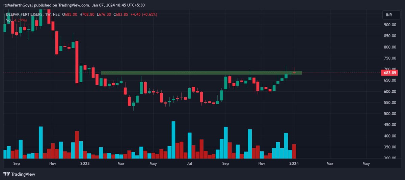Click the 900.00 price axis label

390,25
